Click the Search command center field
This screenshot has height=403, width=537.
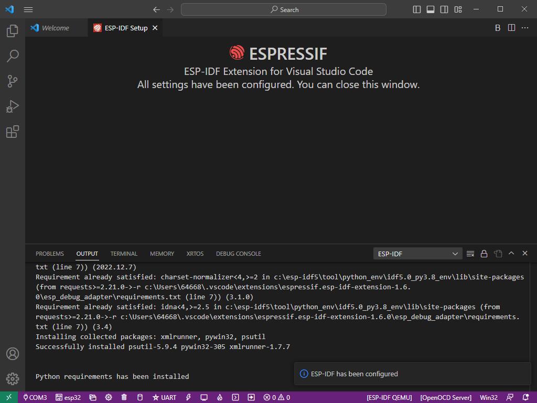(x=284, y=9)
